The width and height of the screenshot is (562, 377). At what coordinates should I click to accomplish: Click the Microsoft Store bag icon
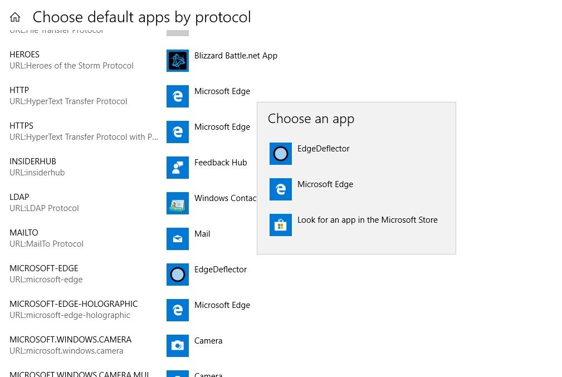click(x=281, y=225)
